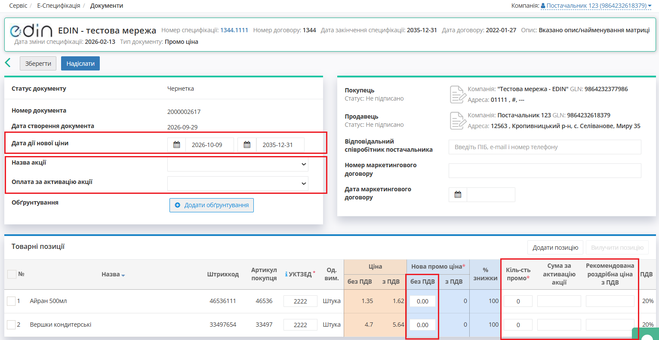
Task: Click the marketing contract number field
Action: pyautogui.click(x=545, y=171)
